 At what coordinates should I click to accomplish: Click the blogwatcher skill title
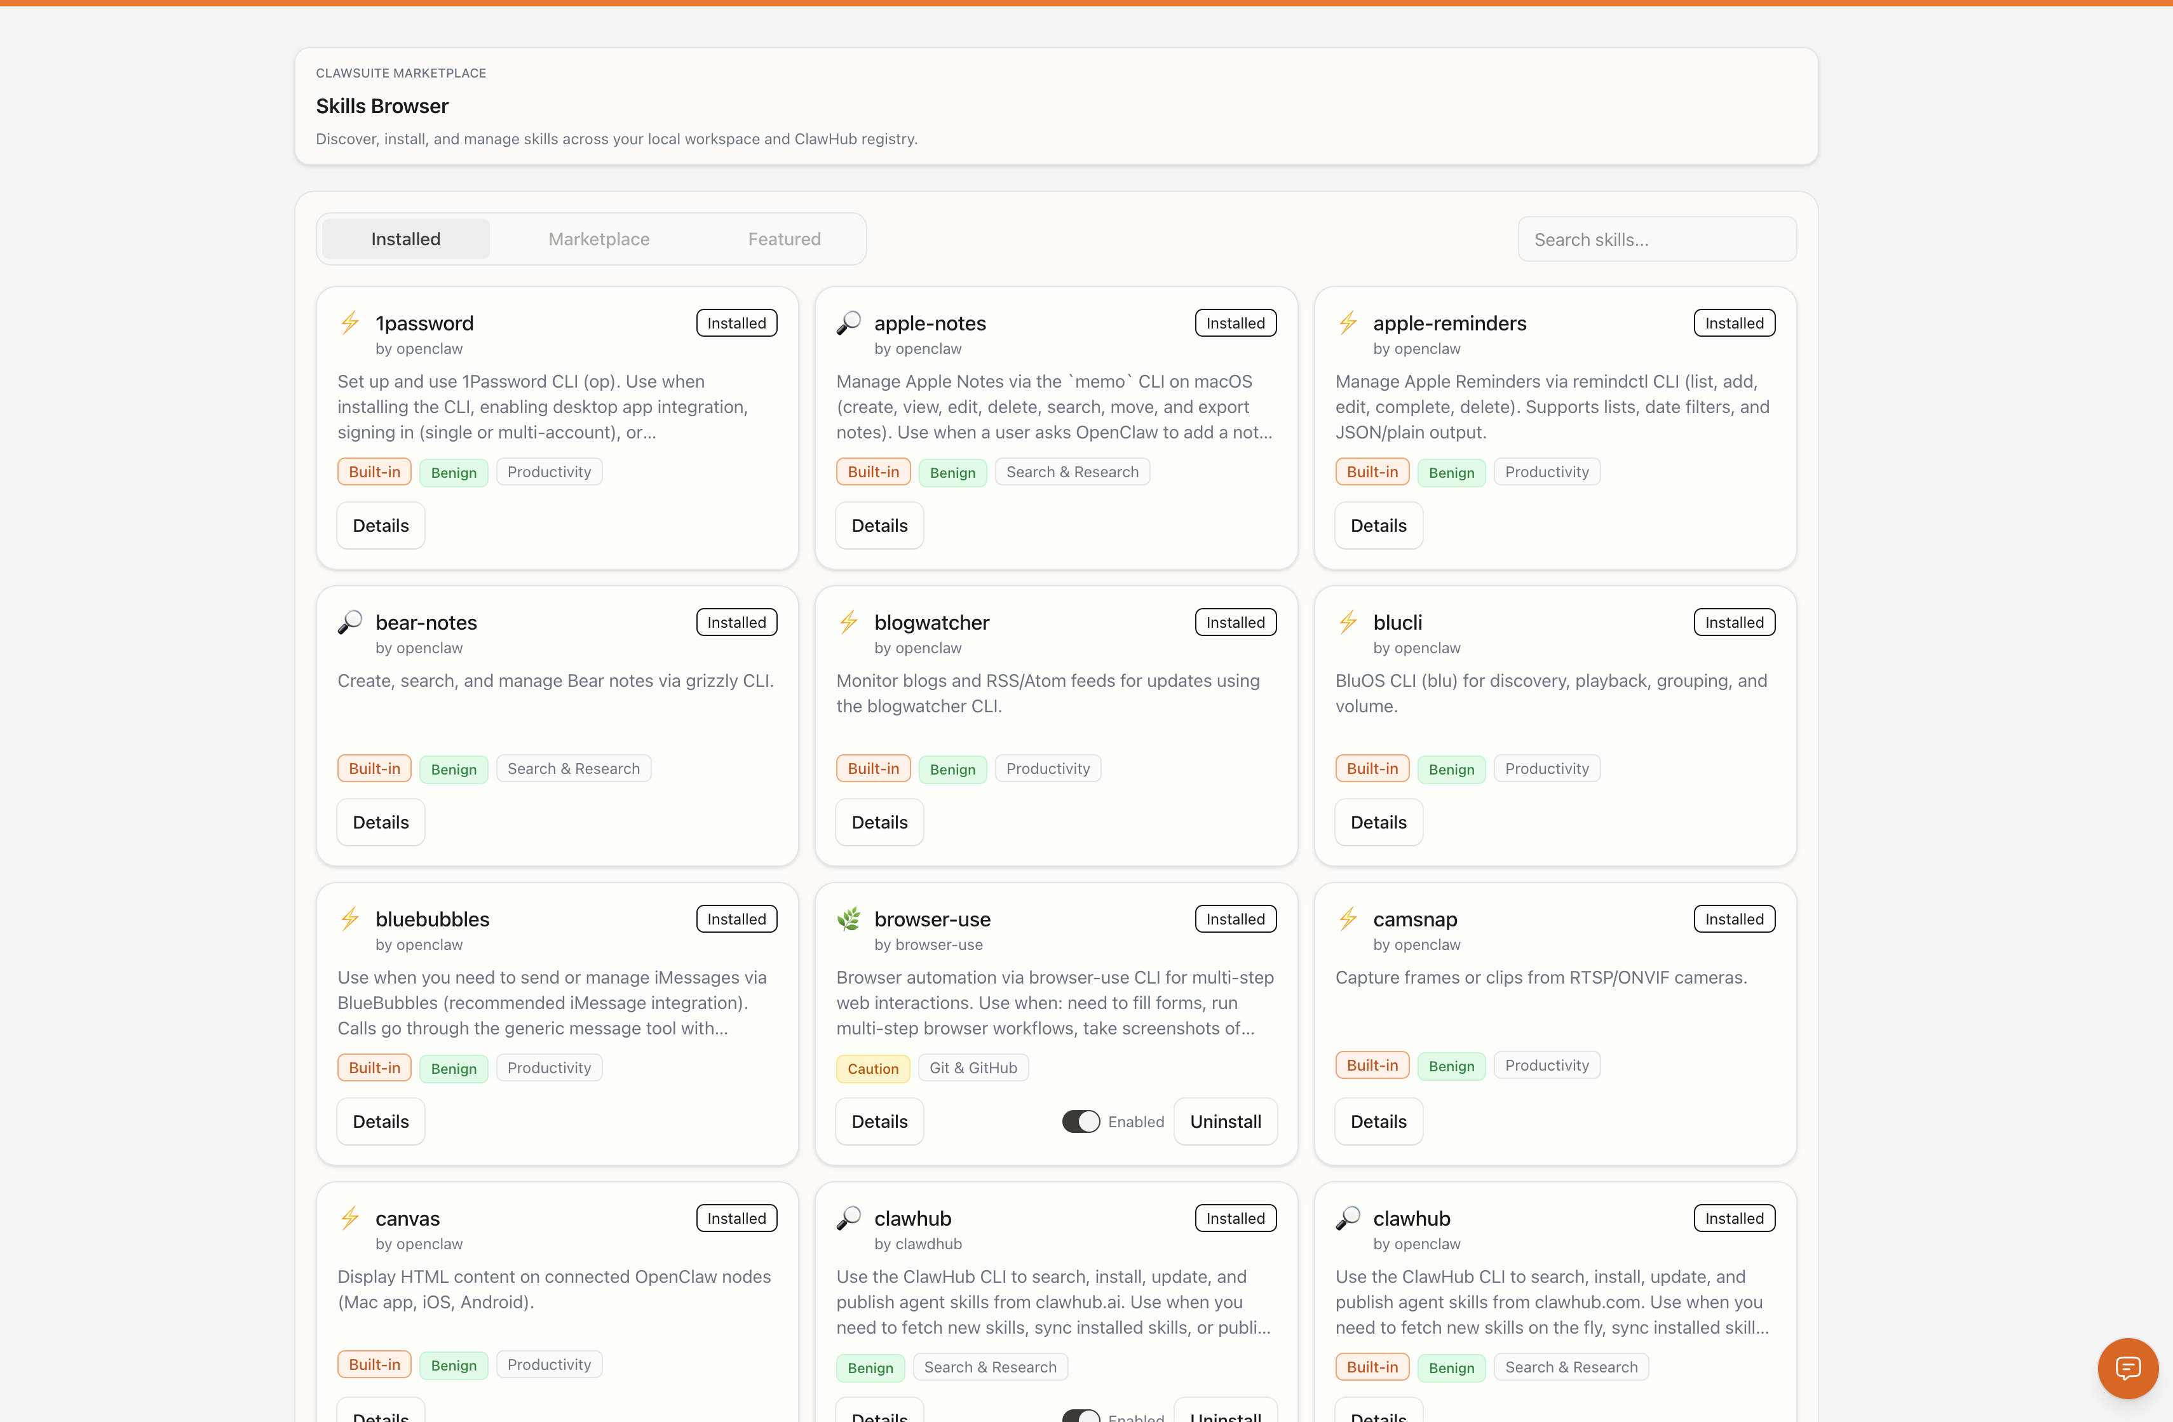tap(932, 623)
